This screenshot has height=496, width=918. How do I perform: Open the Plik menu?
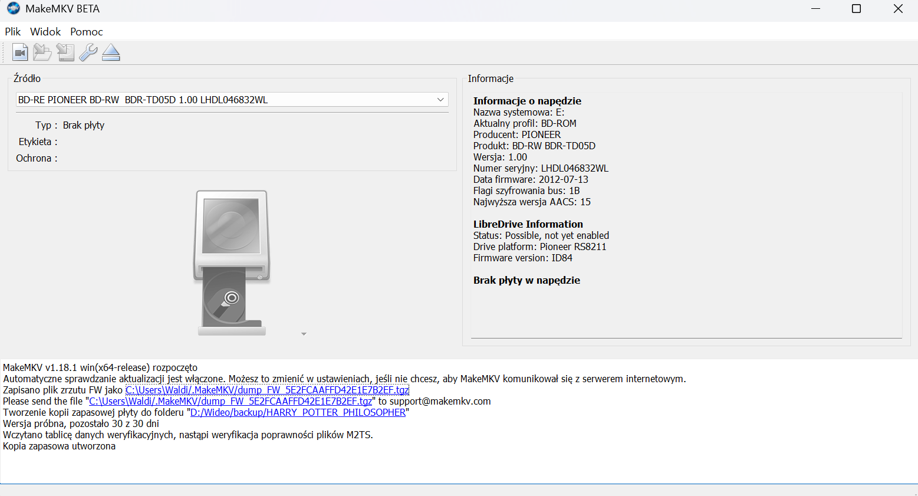click(x=12, y=32)
